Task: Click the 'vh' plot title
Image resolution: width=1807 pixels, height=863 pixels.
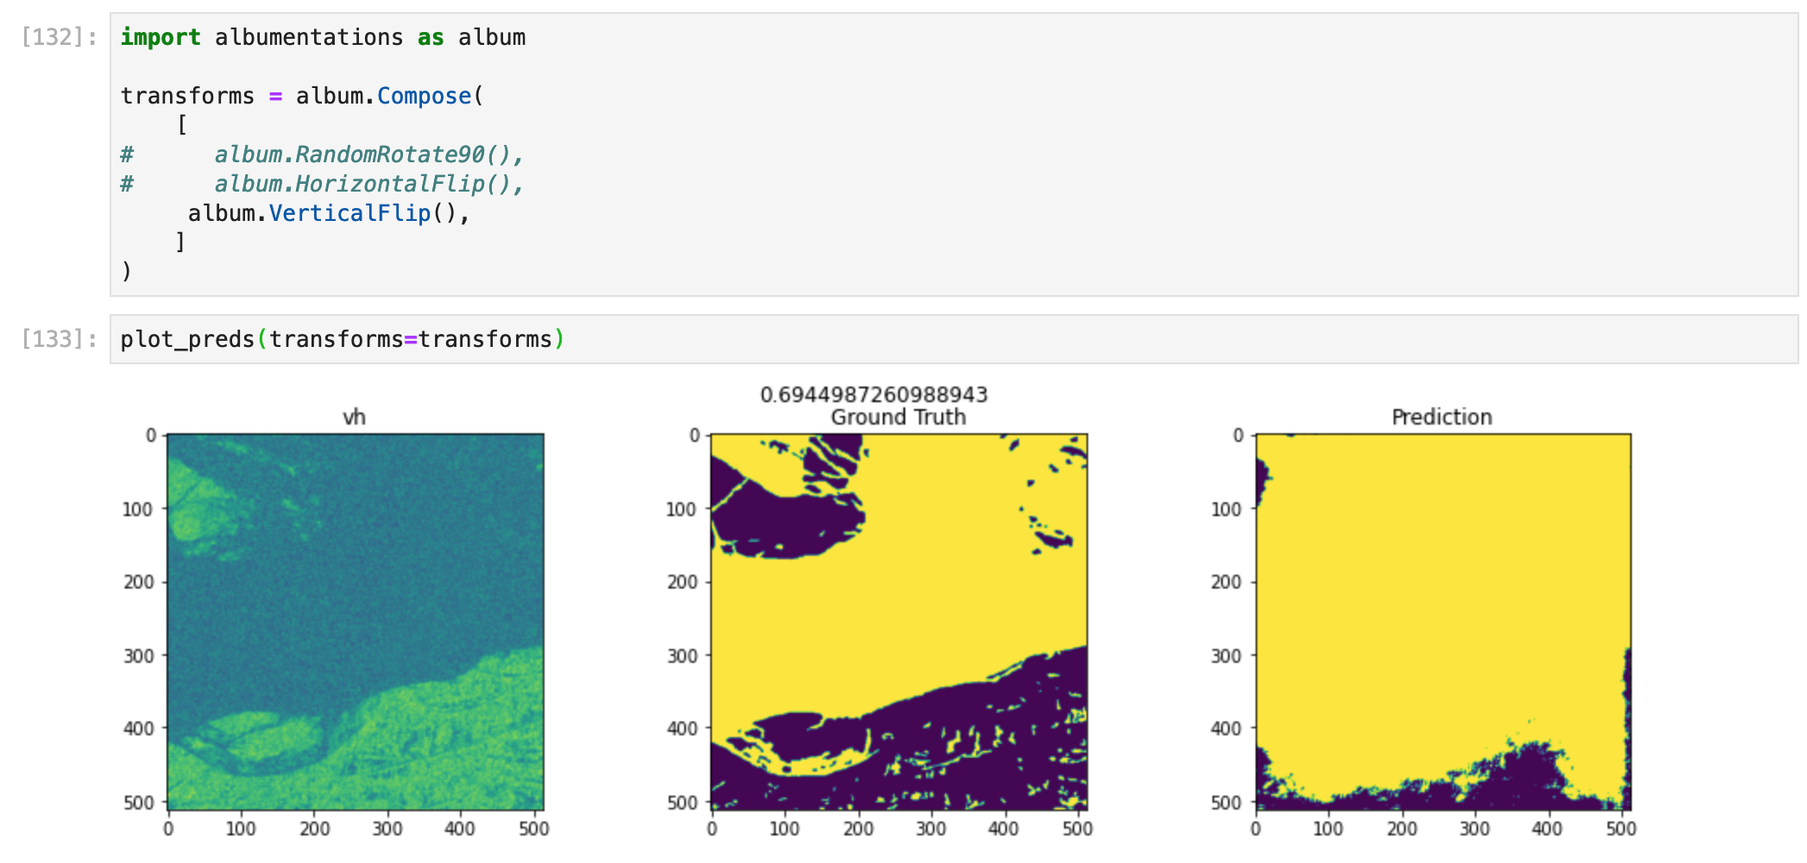Action: point(354,418)
